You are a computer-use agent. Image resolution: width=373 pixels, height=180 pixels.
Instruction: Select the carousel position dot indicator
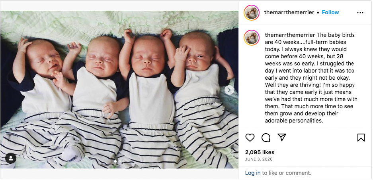coord(115,161)
